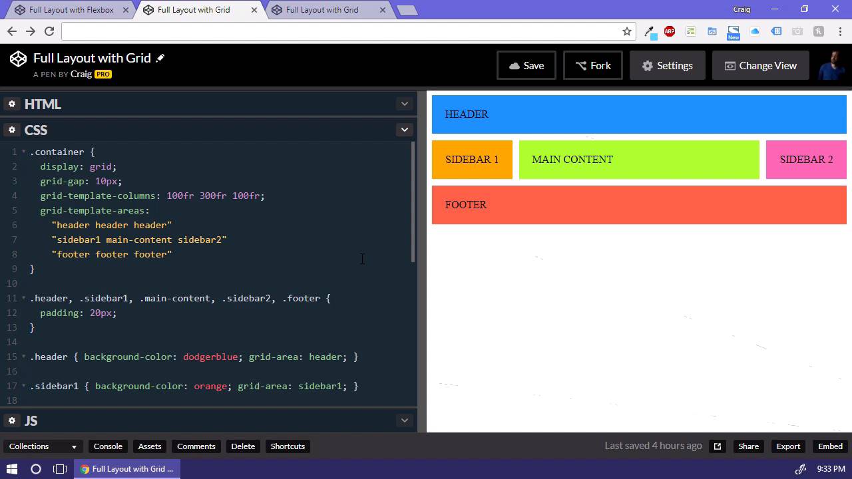Image resolution: width=852 pixels, height=479 pixels.
Task: Open pen Settings
Action: tap(667, 65)
